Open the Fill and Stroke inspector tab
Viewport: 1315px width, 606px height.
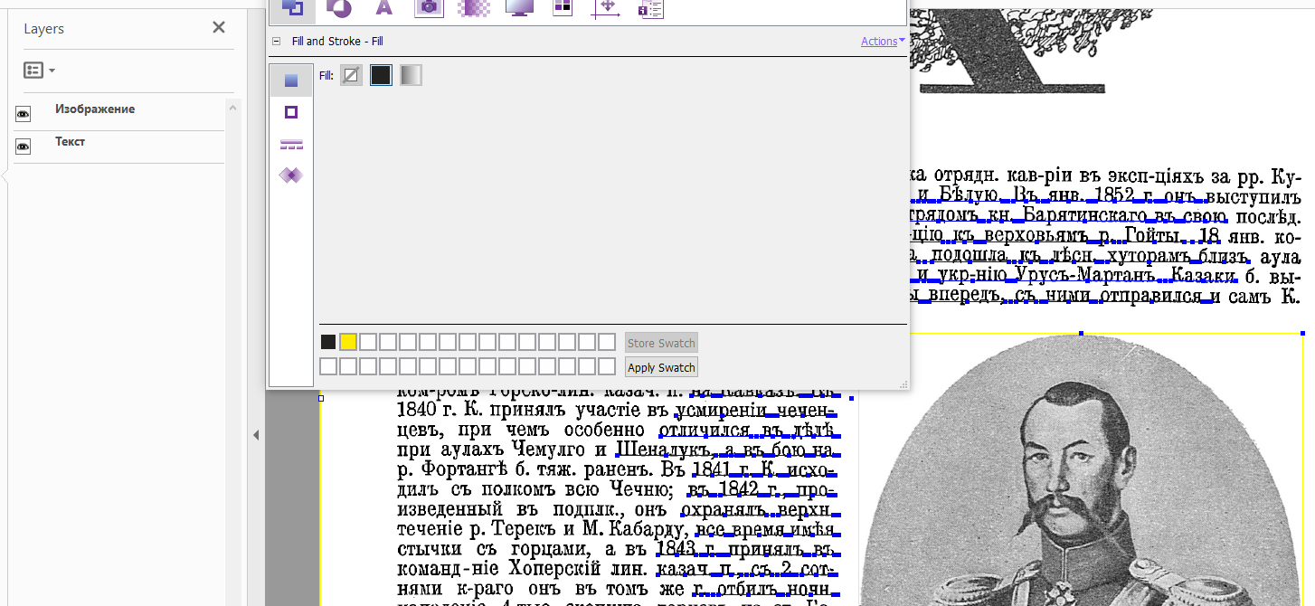click(293, 8)
